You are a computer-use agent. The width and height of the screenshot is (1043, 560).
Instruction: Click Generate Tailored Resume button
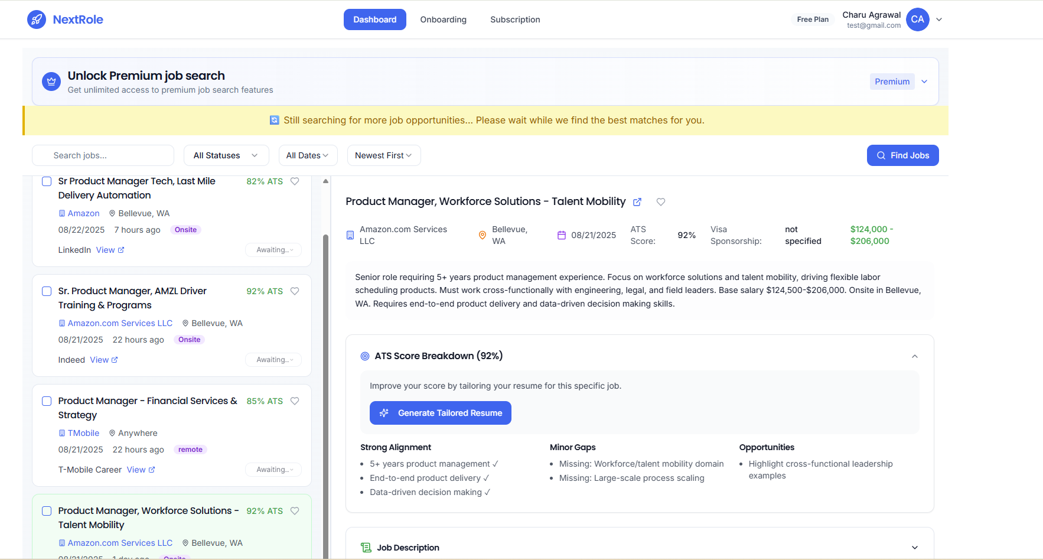pyautogui.click(x=441, y=413)
